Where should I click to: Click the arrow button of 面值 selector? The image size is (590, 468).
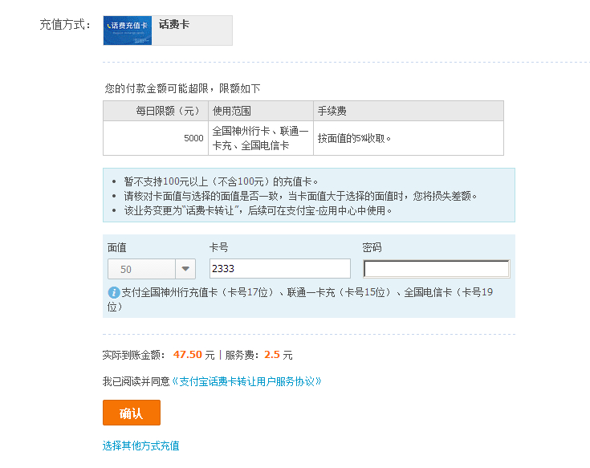[x=185, y=269]
